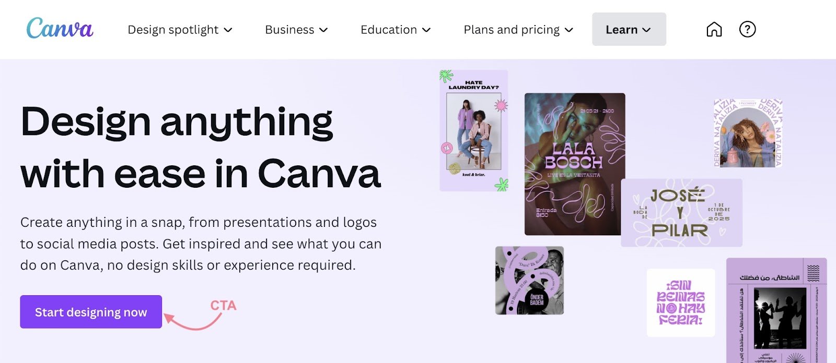Select Business from the top menu
Screen dimensions: 836x363
pos(291,30)
